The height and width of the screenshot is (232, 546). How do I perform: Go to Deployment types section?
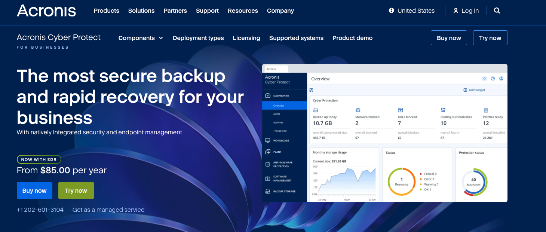(x=198, y=38)
